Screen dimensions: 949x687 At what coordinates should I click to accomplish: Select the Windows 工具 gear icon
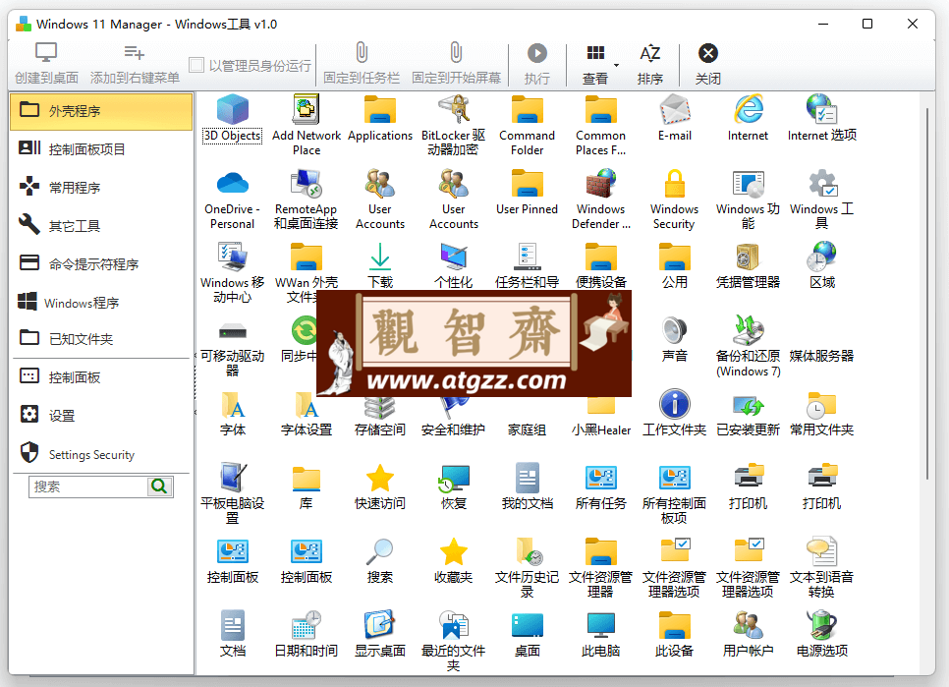point(822,184)
